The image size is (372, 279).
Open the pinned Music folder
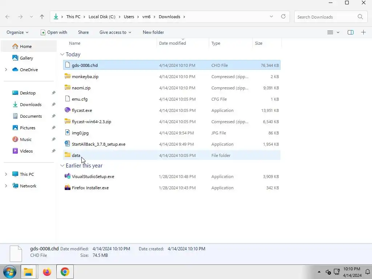26,139
